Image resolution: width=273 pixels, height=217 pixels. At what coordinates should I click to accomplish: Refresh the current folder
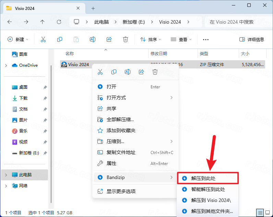point(59,22)
